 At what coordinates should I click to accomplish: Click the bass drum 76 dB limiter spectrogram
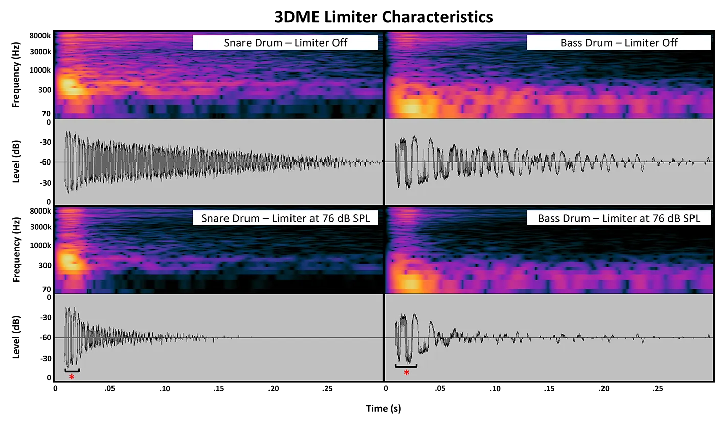tap(549, 250)
